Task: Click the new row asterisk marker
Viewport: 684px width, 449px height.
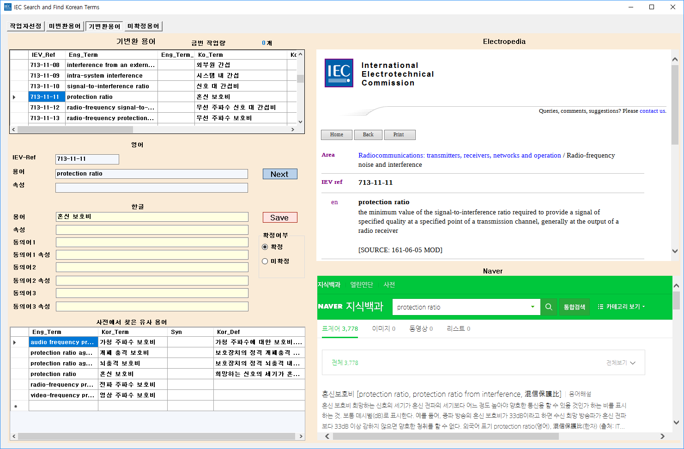Action: pyautogui.click(x=16, y=407)
